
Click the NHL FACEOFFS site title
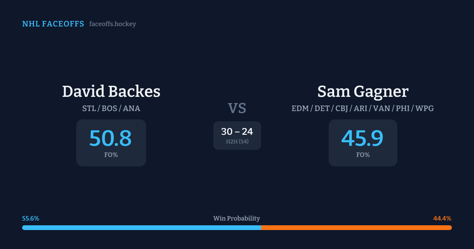pos(53,24)
